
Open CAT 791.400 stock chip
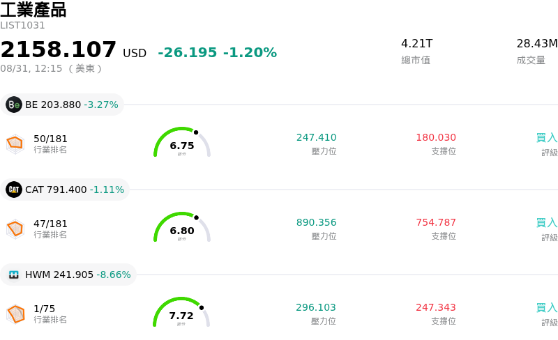pyautogui.click(x=65, y=190)
